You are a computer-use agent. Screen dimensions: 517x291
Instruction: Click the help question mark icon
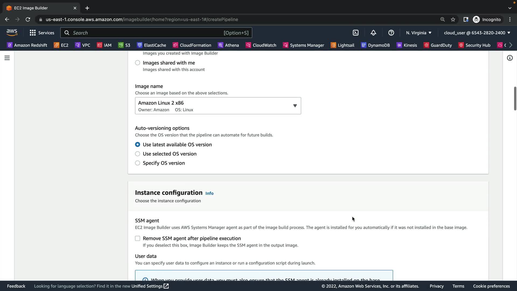[x=391, y=33]
